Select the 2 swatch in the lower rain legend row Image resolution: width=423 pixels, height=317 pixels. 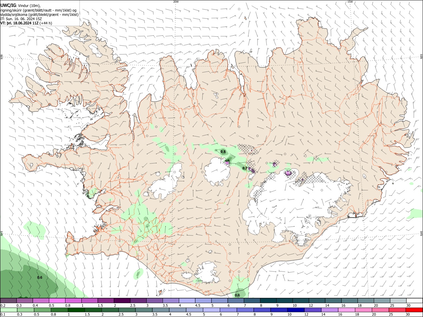110,310
